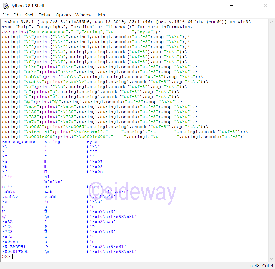The height and width of the screenshot is (269, 275).
Task: Open the Options menu
Action: pos(64,15)
